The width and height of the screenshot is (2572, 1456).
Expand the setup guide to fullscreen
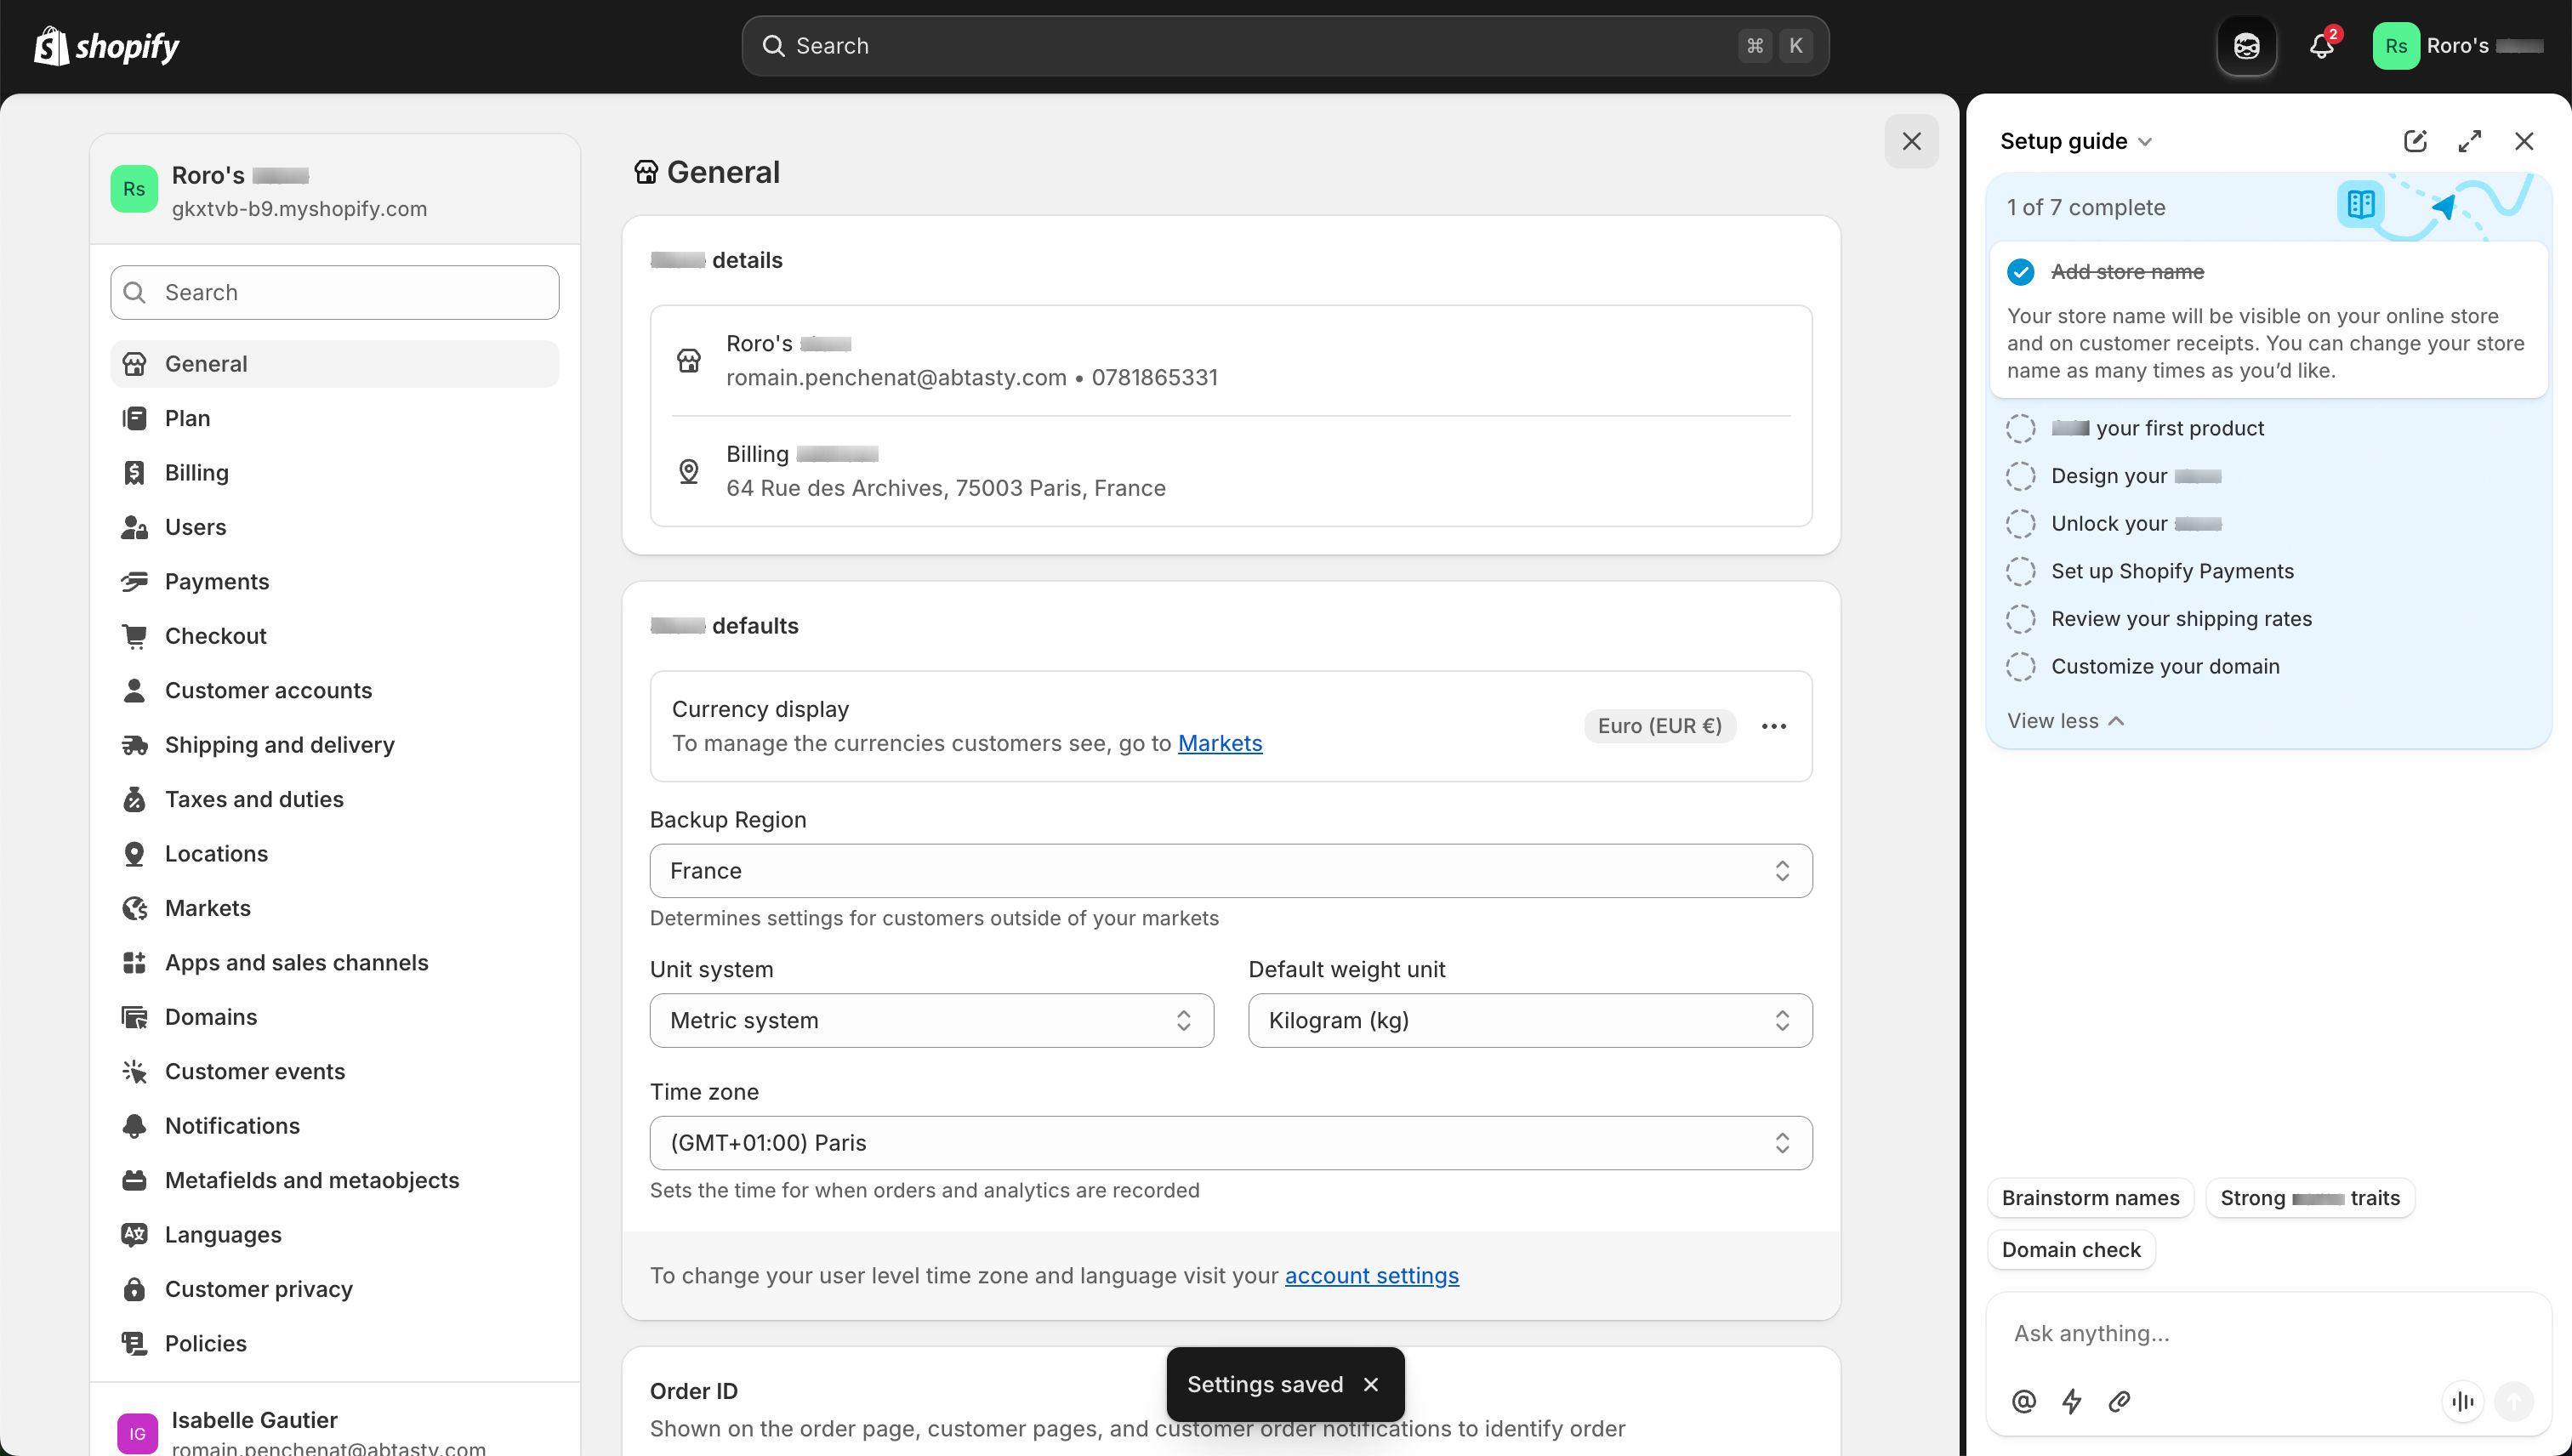[2470, 141]
